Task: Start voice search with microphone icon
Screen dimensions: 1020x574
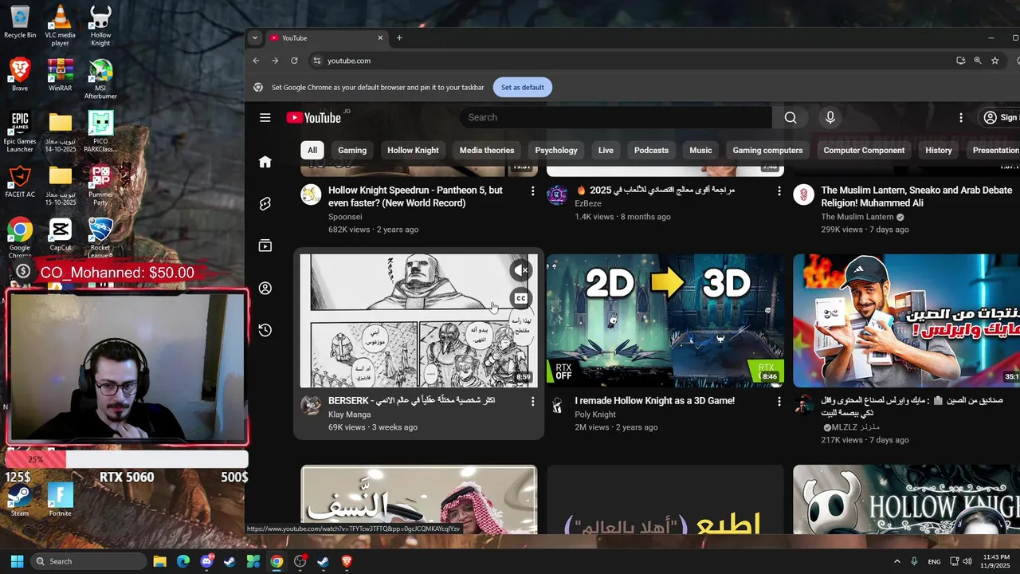Action: [830, 117]
